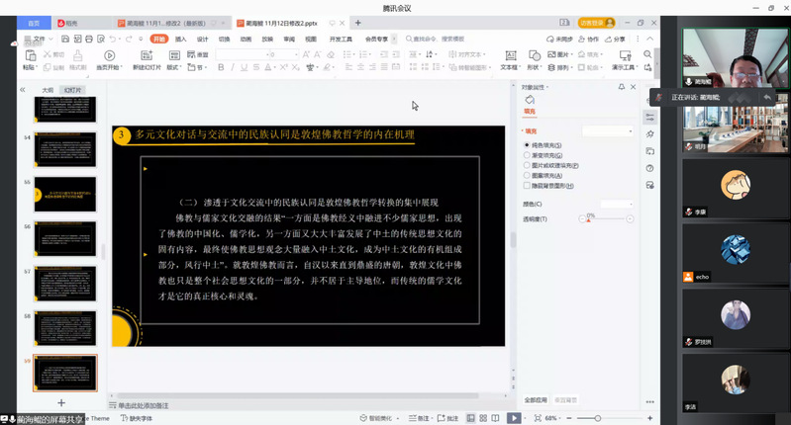Increase transparency with plus slider button
This screenshot has height=425, width=791.
[x=630, y=218]
